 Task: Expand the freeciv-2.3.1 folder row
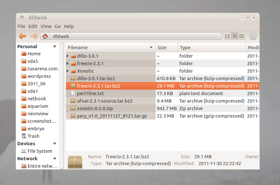[x=68, y=64]
